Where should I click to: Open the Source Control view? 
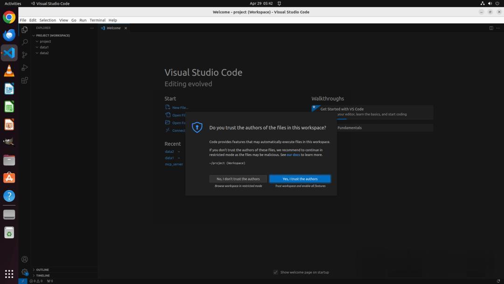(x=24, y=55)
